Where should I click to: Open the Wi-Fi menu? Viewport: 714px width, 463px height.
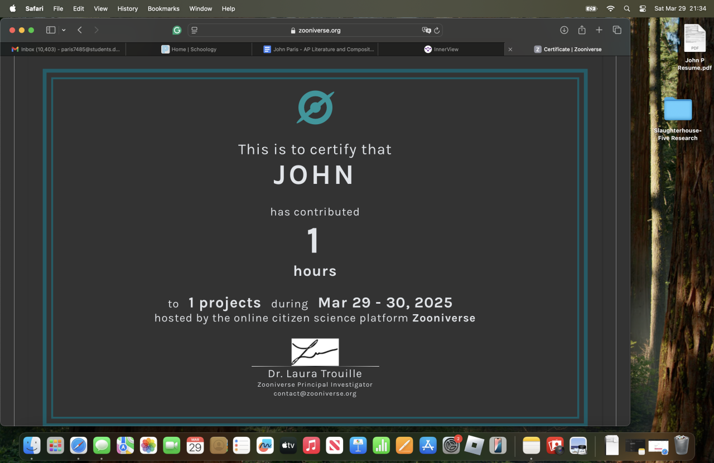click(x=610, y=8)
